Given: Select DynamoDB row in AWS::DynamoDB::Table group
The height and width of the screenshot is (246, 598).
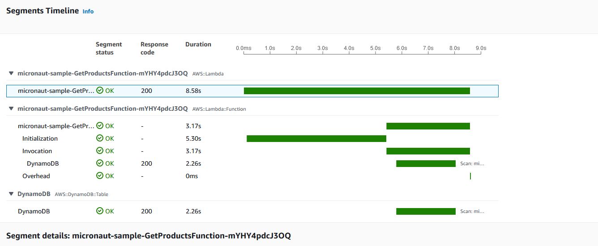Looking at the screenshot, I should 252,211.
